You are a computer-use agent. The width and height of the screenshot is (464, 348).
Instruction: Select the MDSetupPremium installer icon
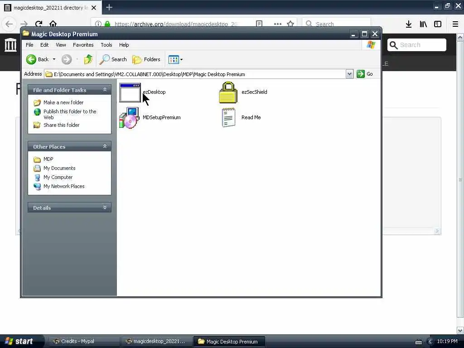129,118
